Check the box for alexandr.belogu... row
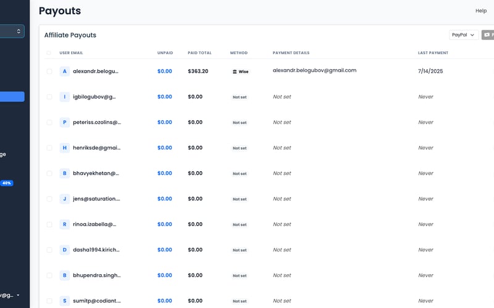The image size is (494, 308). [x=49, y=71]
